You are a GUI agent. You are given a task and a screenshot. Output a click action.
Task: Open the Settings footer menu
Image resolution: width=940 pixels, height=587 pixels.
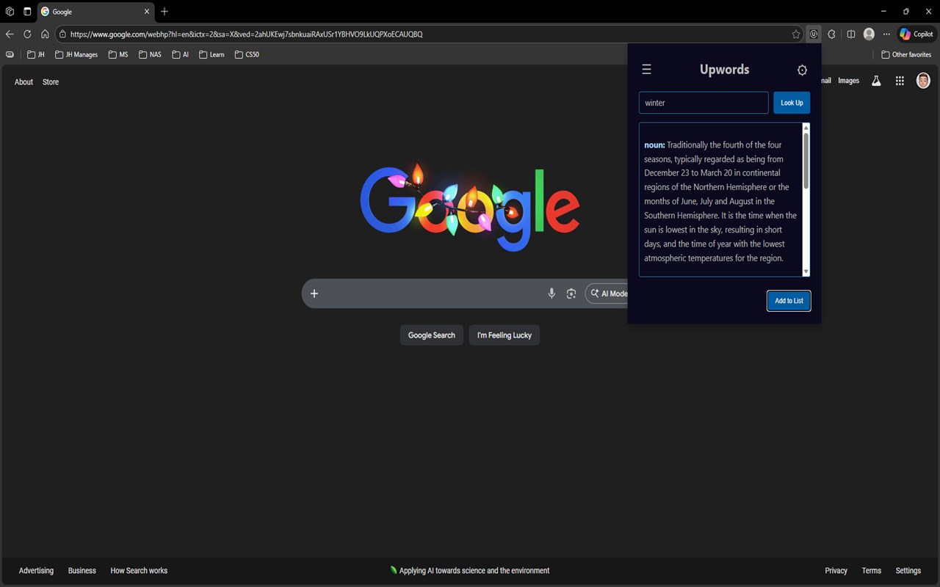pyautogui.click(x=908, y=570)
